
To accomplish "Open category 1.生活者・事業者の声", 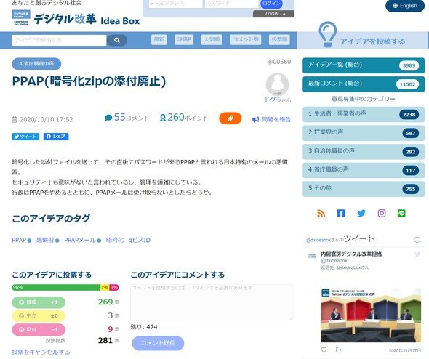I will pyautogui.click(x=364, y=114).
